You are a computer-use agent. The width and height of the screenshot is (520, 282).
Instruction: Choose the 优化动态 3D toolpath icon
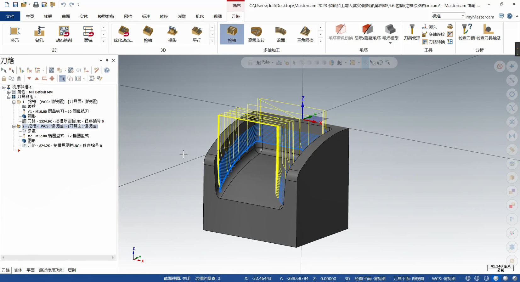point(123,34)
